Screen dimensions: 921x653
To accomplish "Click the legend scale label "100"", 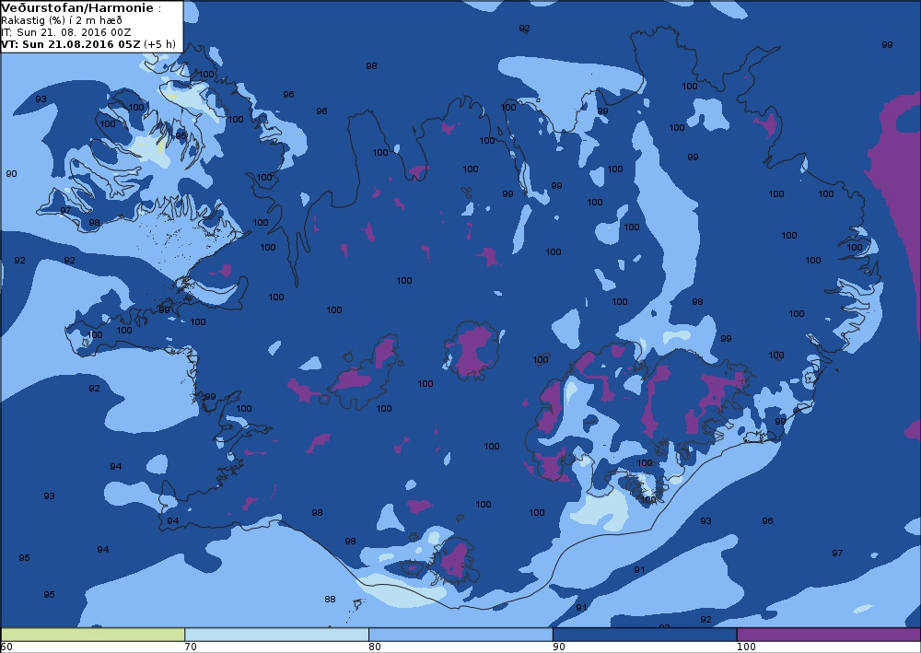I will coord(746,647).
